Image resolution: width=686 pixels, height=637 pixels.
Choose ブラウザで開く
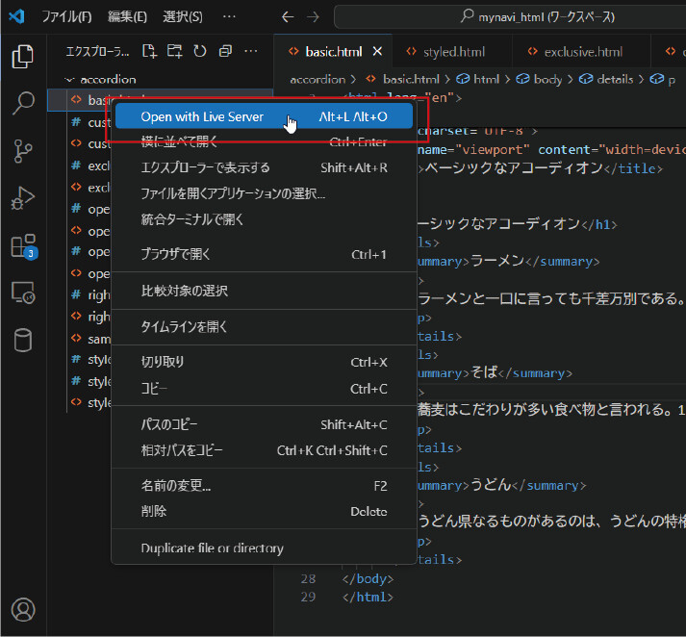coord(264,254)
